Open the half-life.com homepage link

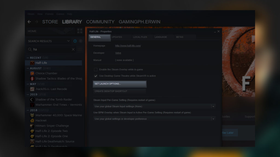click(128, 46)
